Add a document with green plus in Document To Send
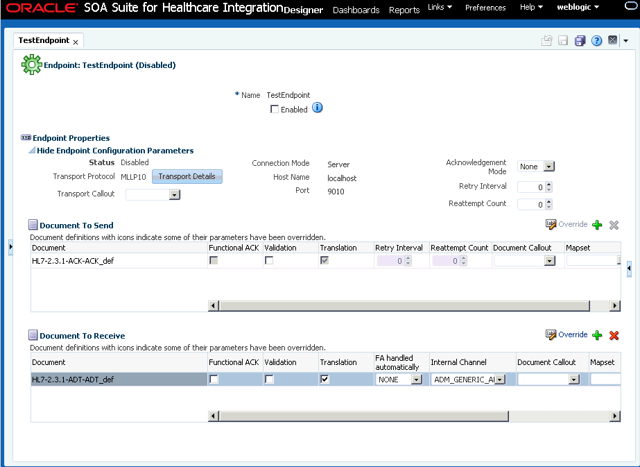The width and height of the screenshot is (640, 467). (597, 225)
